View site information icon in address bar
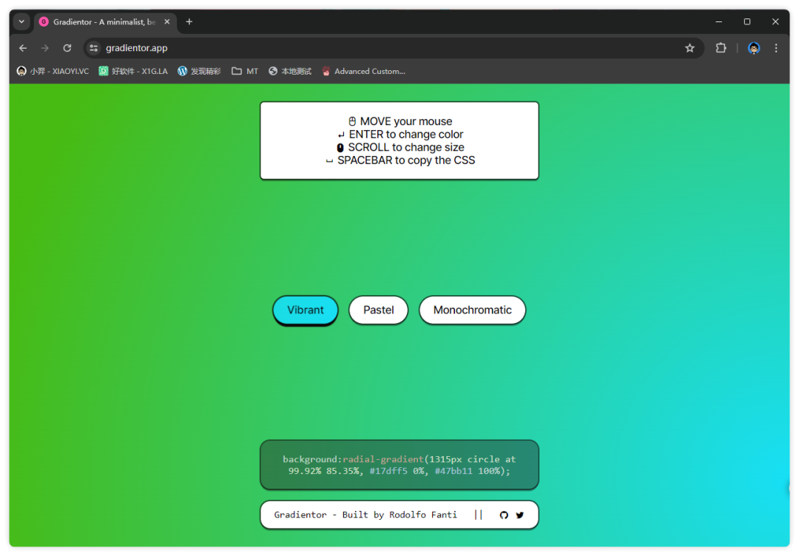 point(93,48)
